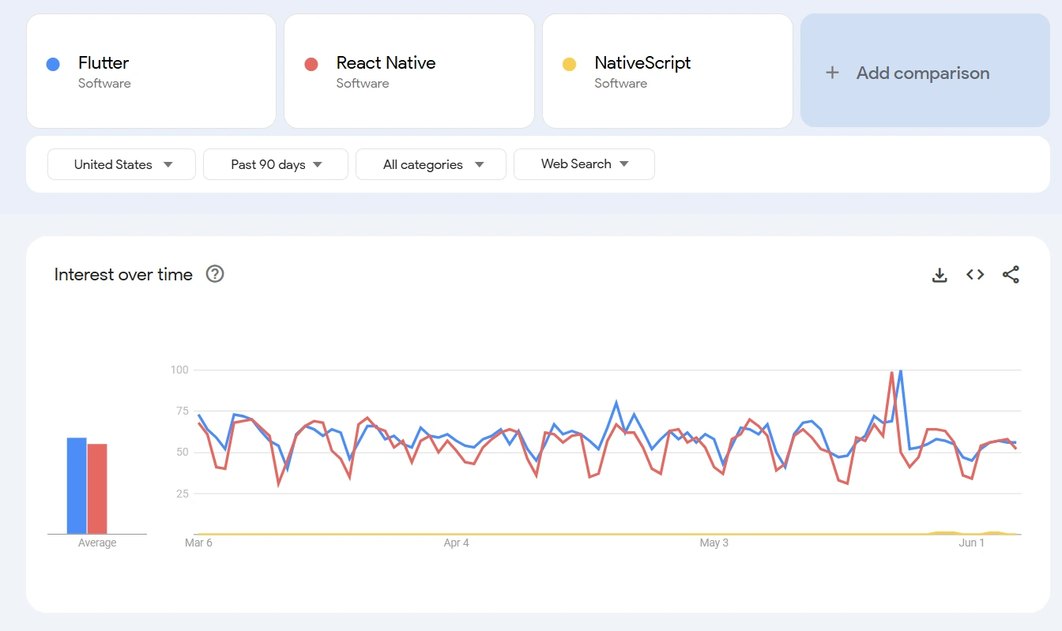Open the embed code icon
The width and height of the screenshot is (1062, 631).
tap(975, 275)
